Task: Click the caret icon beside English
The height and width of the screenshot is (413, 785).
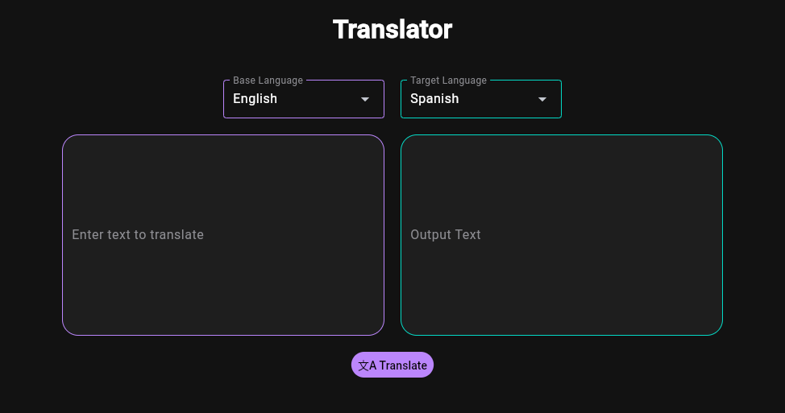Action: 365,99
